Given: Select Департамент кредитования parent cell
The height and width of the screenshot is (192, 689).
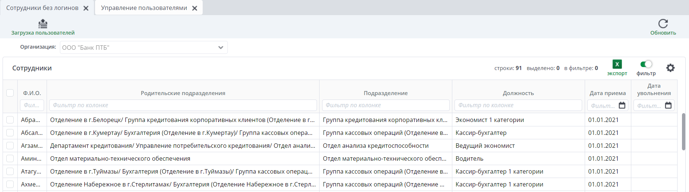Looking at the screenshot, I should (x=183, y=146).
